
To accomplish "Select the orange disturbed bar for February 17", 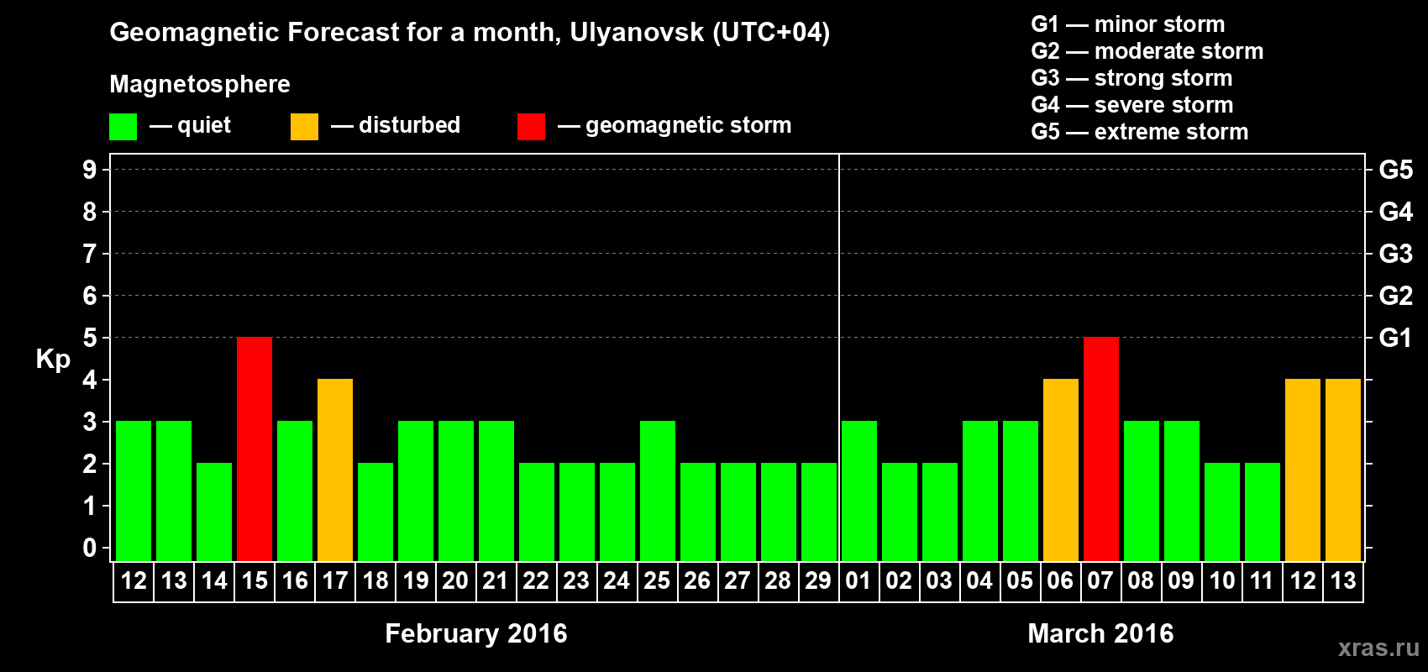I will [335, 470].
